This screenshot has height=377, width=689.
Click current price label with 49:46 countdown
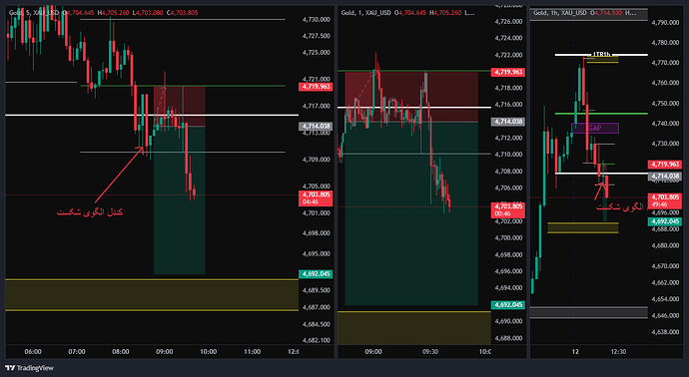point(665,200)
